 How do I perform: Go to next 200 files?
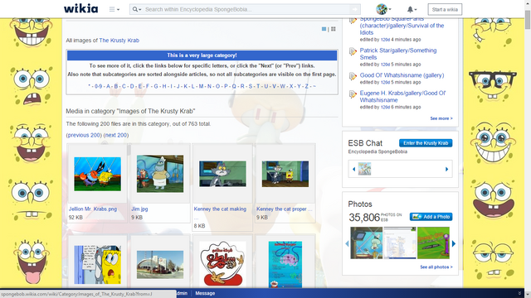(x=116, y=135)
